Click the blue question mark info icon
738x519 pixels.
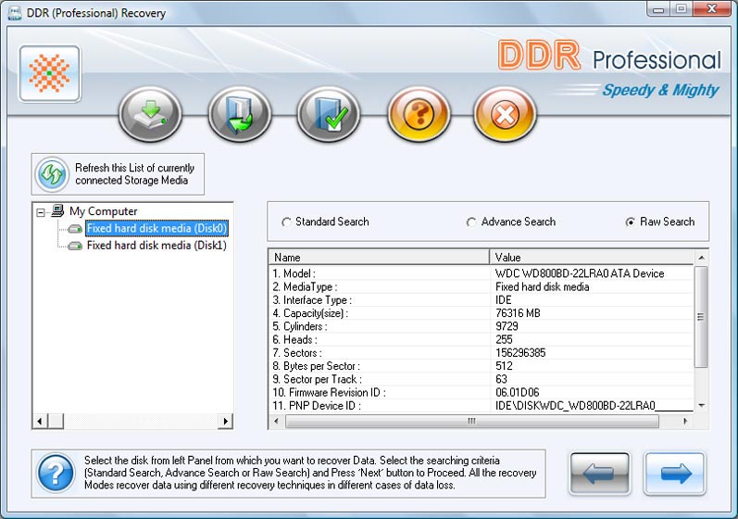tap(56, 474)
